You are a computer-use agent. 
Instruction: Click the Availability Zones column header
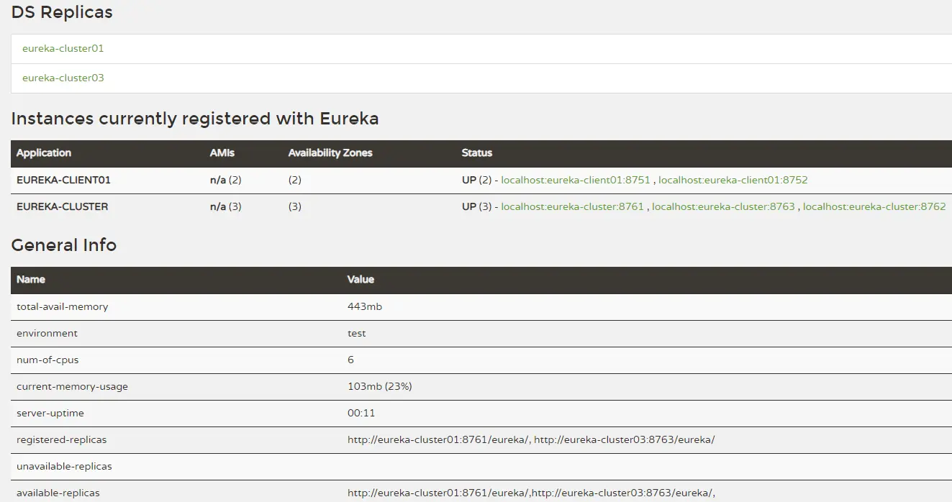[x=330, y=152]
